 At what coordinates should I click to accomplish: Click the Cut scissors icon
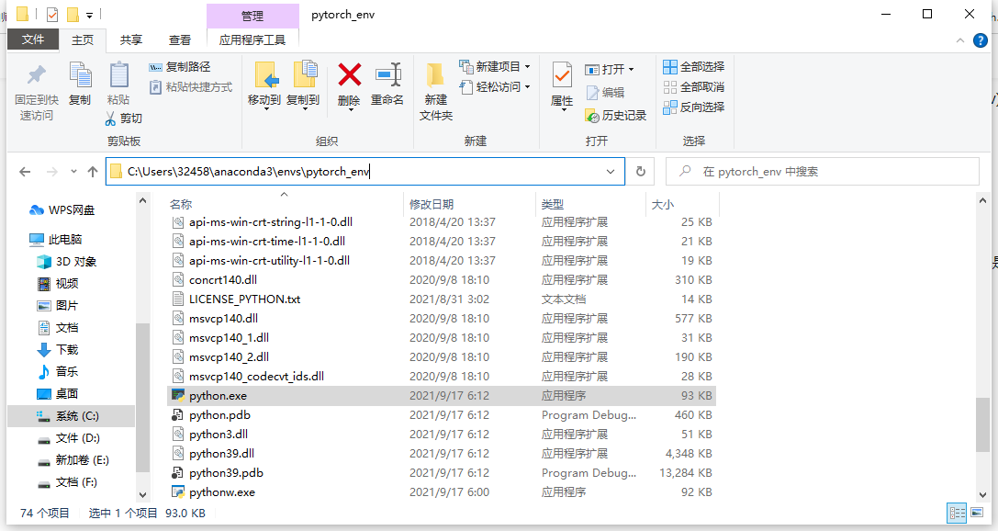111,119
